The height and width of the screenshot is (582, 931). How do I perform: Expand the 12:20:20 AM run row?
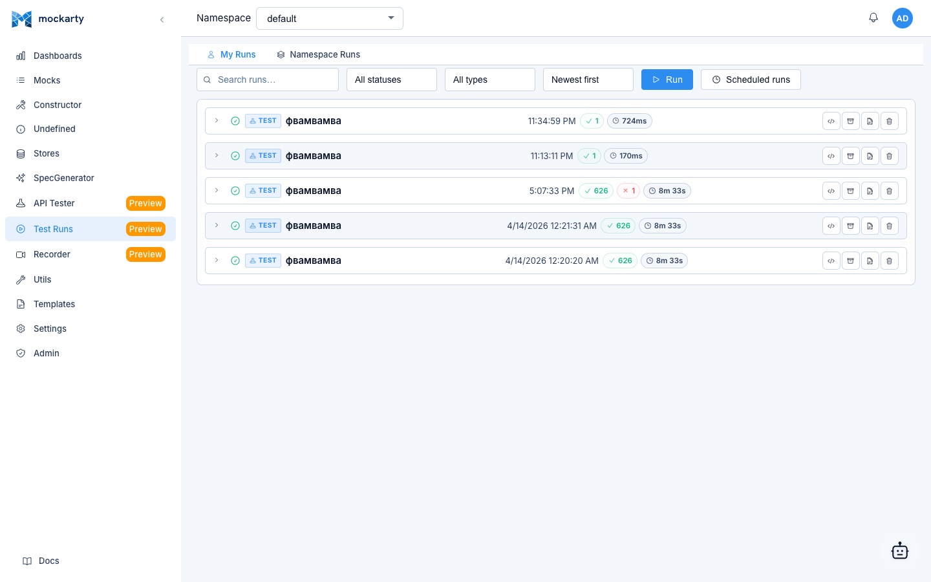coord(217,260)
